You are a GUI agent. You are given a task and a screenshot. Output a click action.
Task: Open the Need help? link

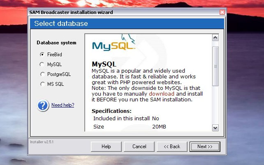click(63, 105)
